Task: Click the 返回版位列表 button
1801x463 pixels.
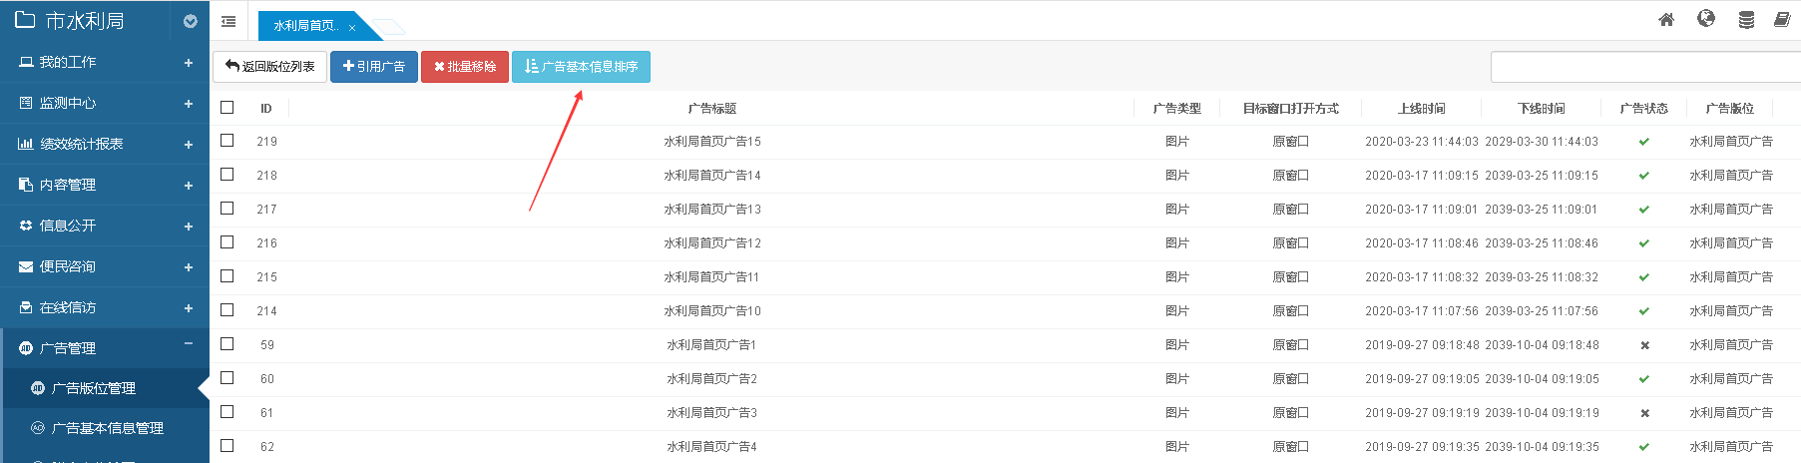Action: pyautogui.click(x=269, y=67)
